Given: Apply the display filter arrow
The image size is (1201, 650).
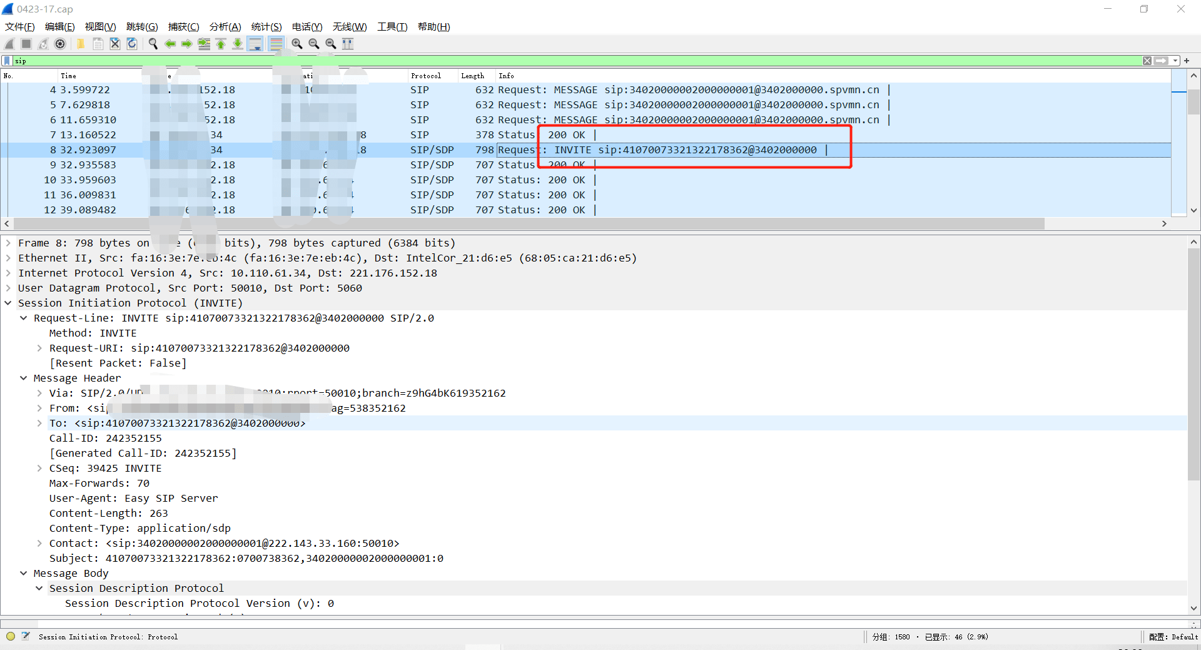Looking at the screenshot, I should [x=1162, y=61].
